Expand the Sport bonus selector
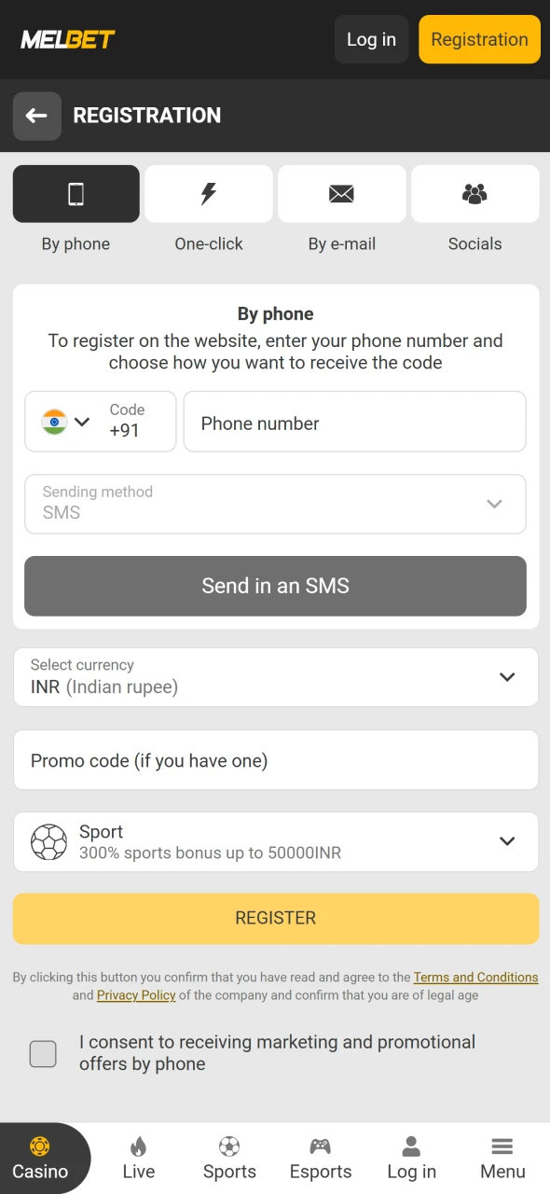 pos(507,840)
